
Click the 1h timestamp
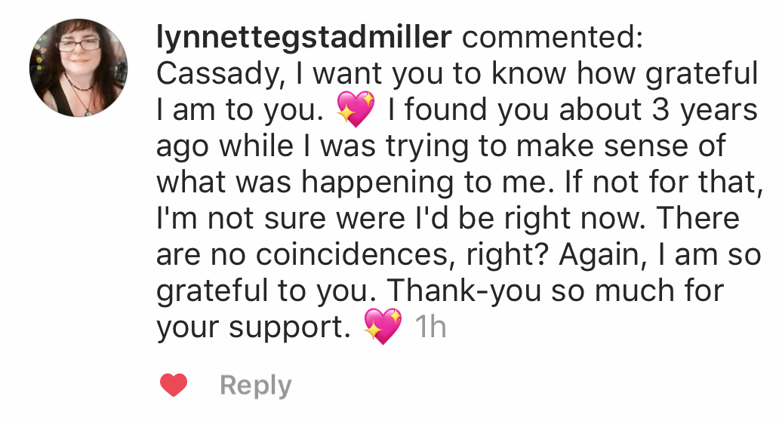pos(430,327)
